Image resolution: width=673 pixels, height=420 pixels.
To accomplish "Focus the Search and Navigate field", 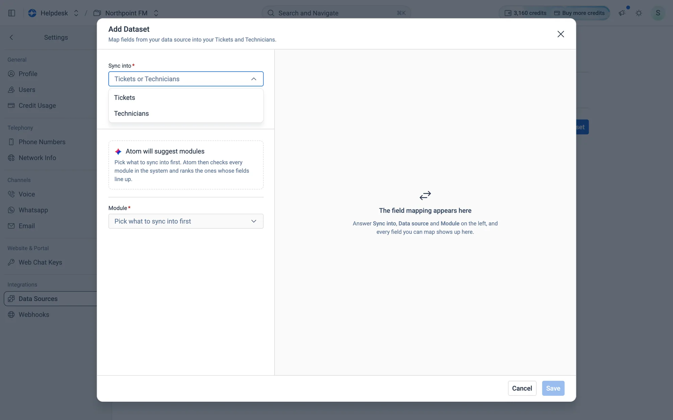I will pyautogui.click(x=336, y=13).
